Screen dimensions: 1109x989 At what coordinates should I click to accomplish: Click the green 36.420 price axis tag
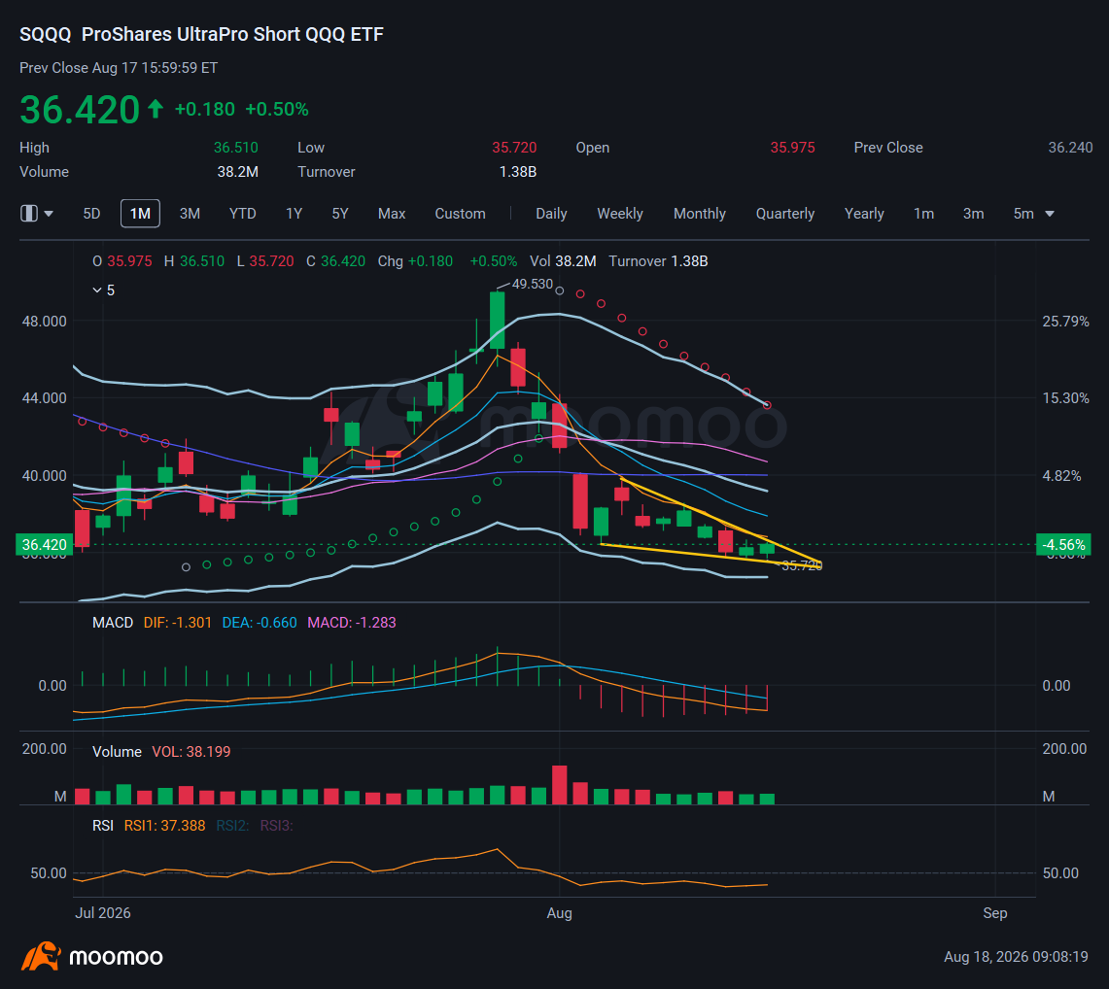[x=44, y=545]
